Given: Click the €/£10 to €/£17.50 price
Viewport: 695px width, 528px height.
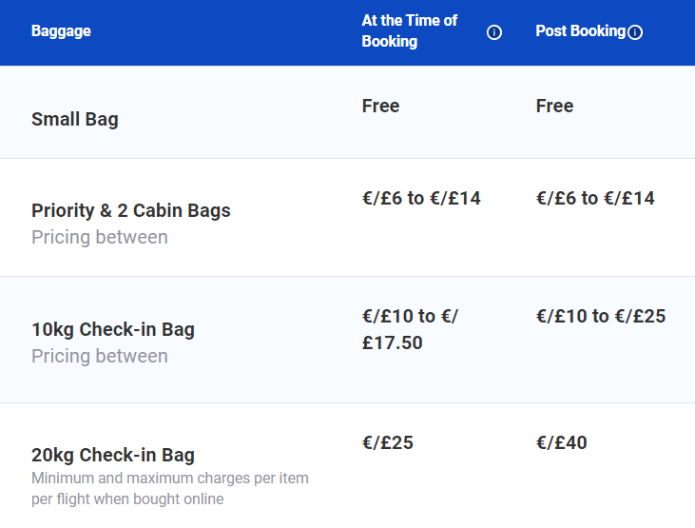Looking at the screenshot, I should 410,329.
